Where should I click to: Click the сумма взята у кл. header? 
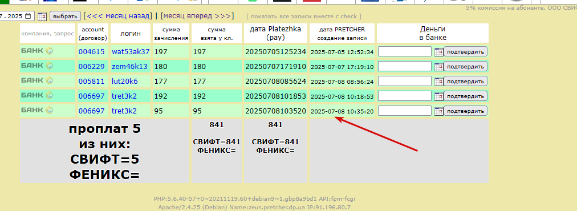pyautogui.click(x=217, y=33)
